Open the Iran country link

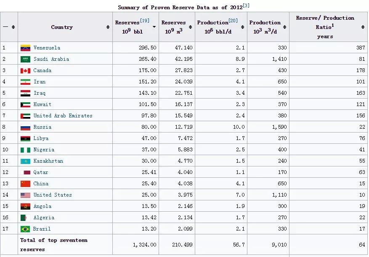tap(40, 82)
